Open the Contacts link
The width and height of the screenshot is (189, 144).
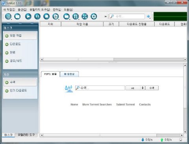coord(145,104)
